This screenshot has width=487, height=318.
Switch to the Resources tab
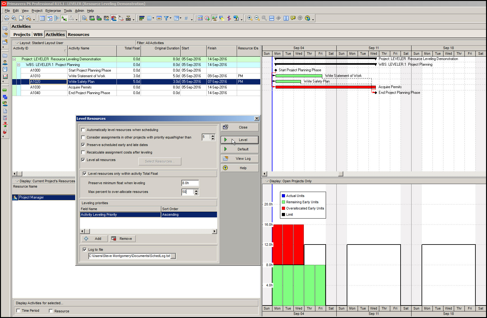pyautogui.click(x=78, y=34)
